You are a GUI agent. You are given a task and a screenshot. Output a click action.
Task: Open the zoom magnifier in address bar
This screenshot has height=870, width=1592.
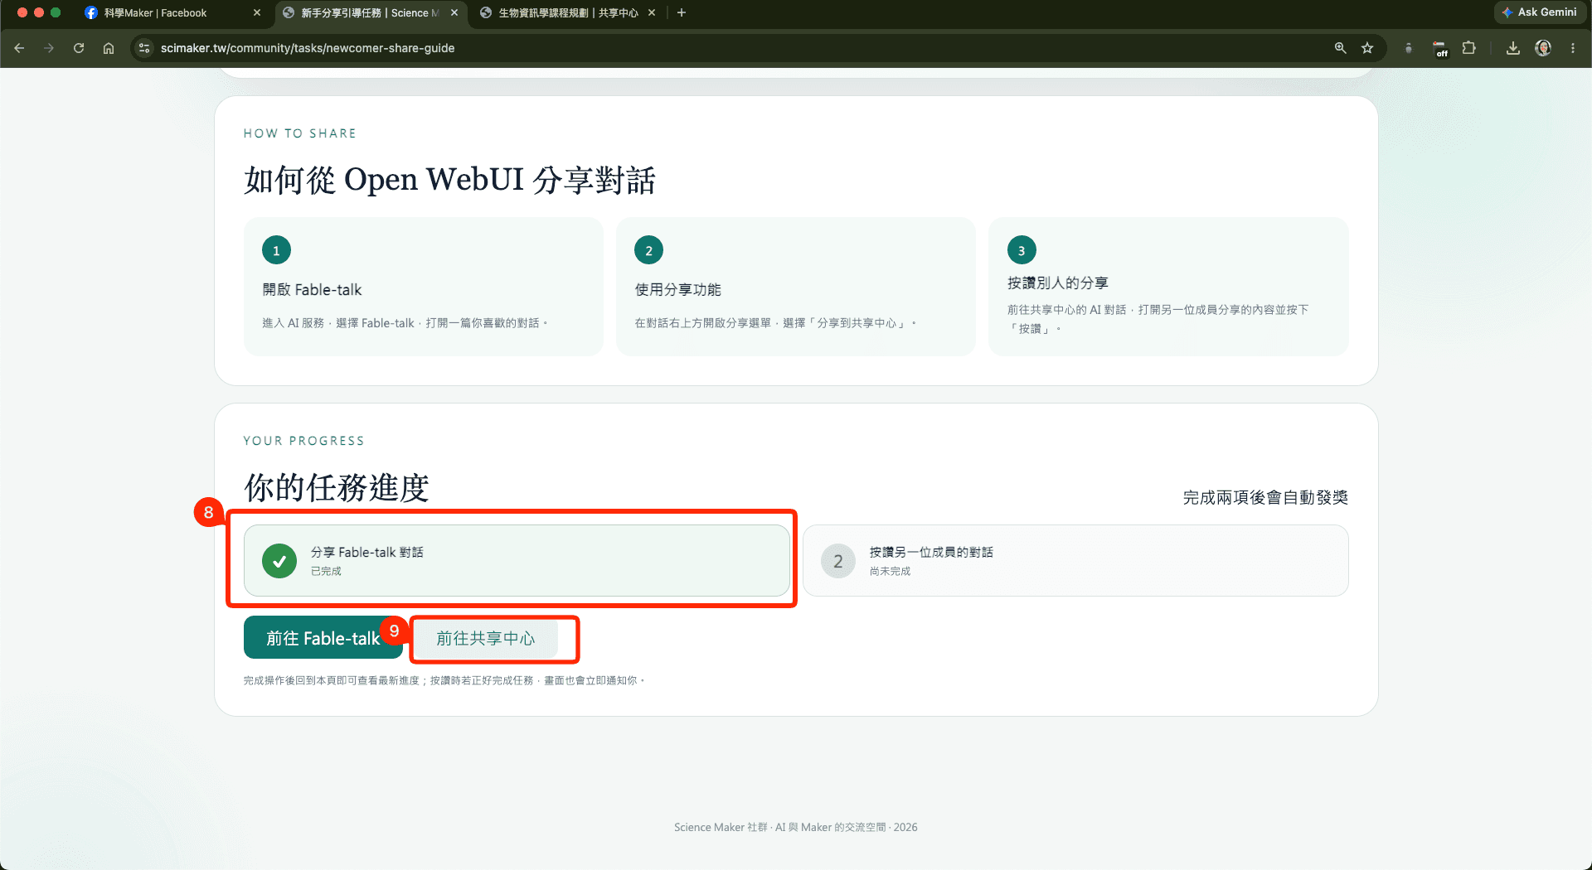coord(1340,48)
